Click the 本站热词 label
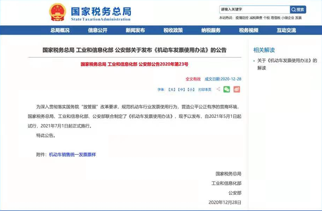This screenshot has width=322, height=211. (x=226, y=18)
